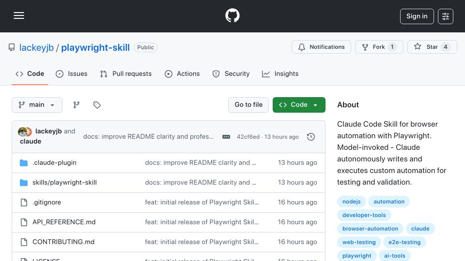Select the playwright topic tag
This screenshot has width=465, height=261.
tap(357, 256)
